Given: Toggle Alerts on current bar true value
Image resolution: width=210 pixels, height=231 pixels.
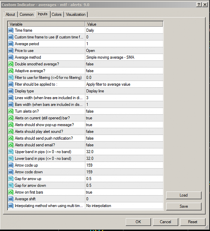Looking at the screenshot, I should pyautogui.click(x=124, y=118).
